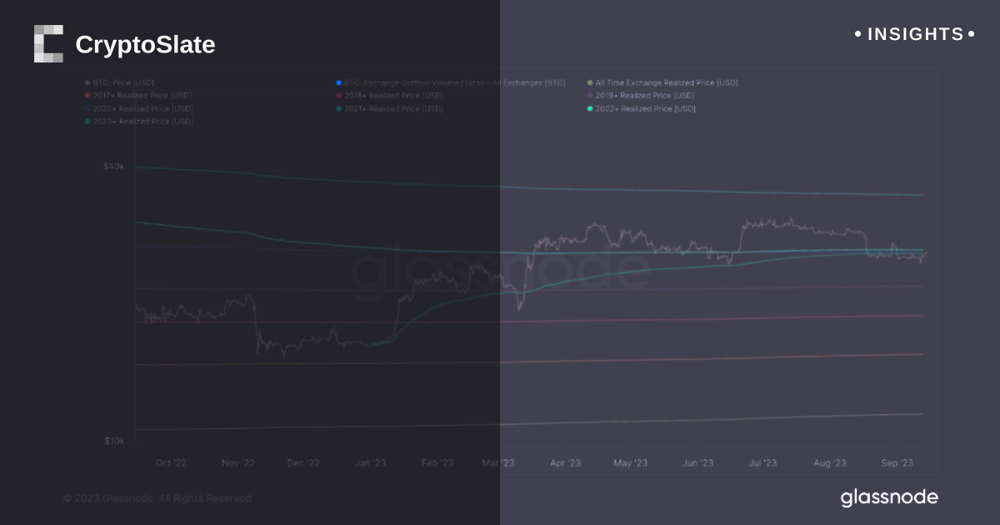Click the glassnode logo in bottom corner

(x=889, y=498)
